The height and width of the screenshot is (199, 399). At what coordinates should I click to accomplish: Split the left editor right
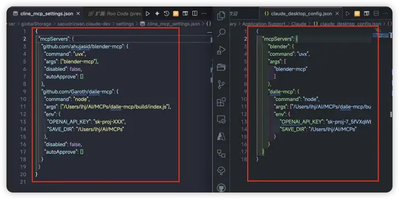(x=195, y=14)
